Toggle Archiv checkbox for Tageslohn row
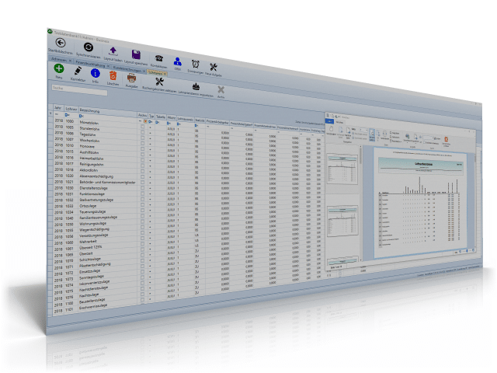This screenshot has width=497, height=373. [x=143, y=138]
